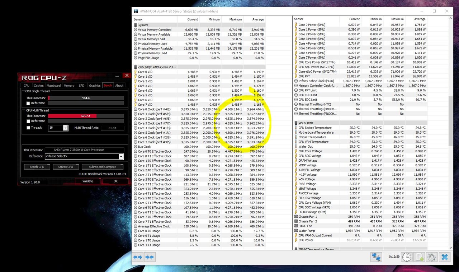
Task: Enable Reference checkbox under CPU Single Thread
Action: (x=28, y=103)
